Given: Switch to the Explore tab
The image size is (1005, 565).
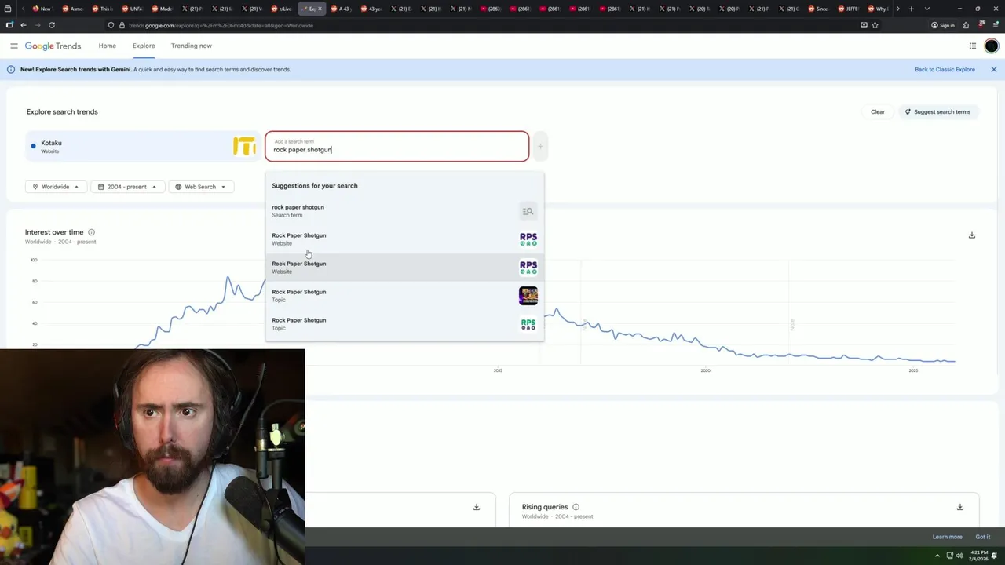Looking at the screenshot, I should tap(144, 46).
